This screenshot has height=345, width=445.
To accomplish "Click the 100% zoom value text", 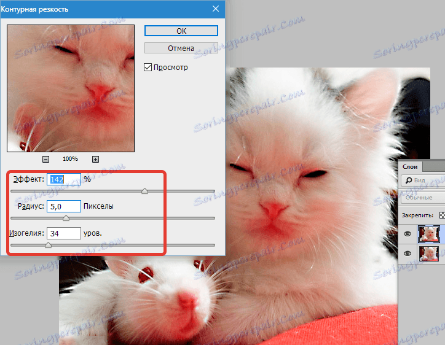I will (x=70, y=159).
